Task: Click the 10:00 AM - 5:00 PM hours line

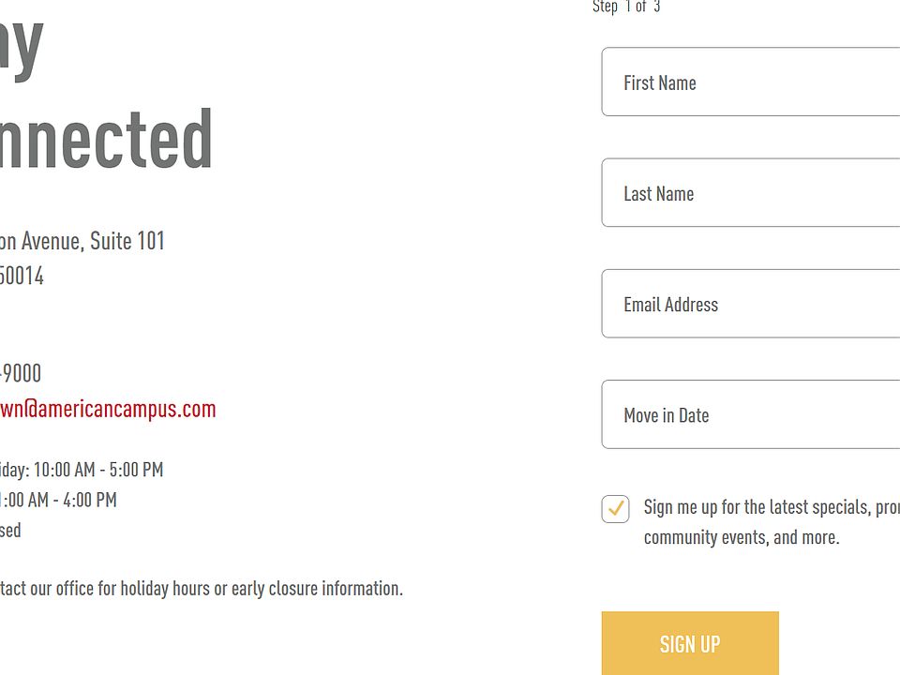Action: click(x=82, y=469)
